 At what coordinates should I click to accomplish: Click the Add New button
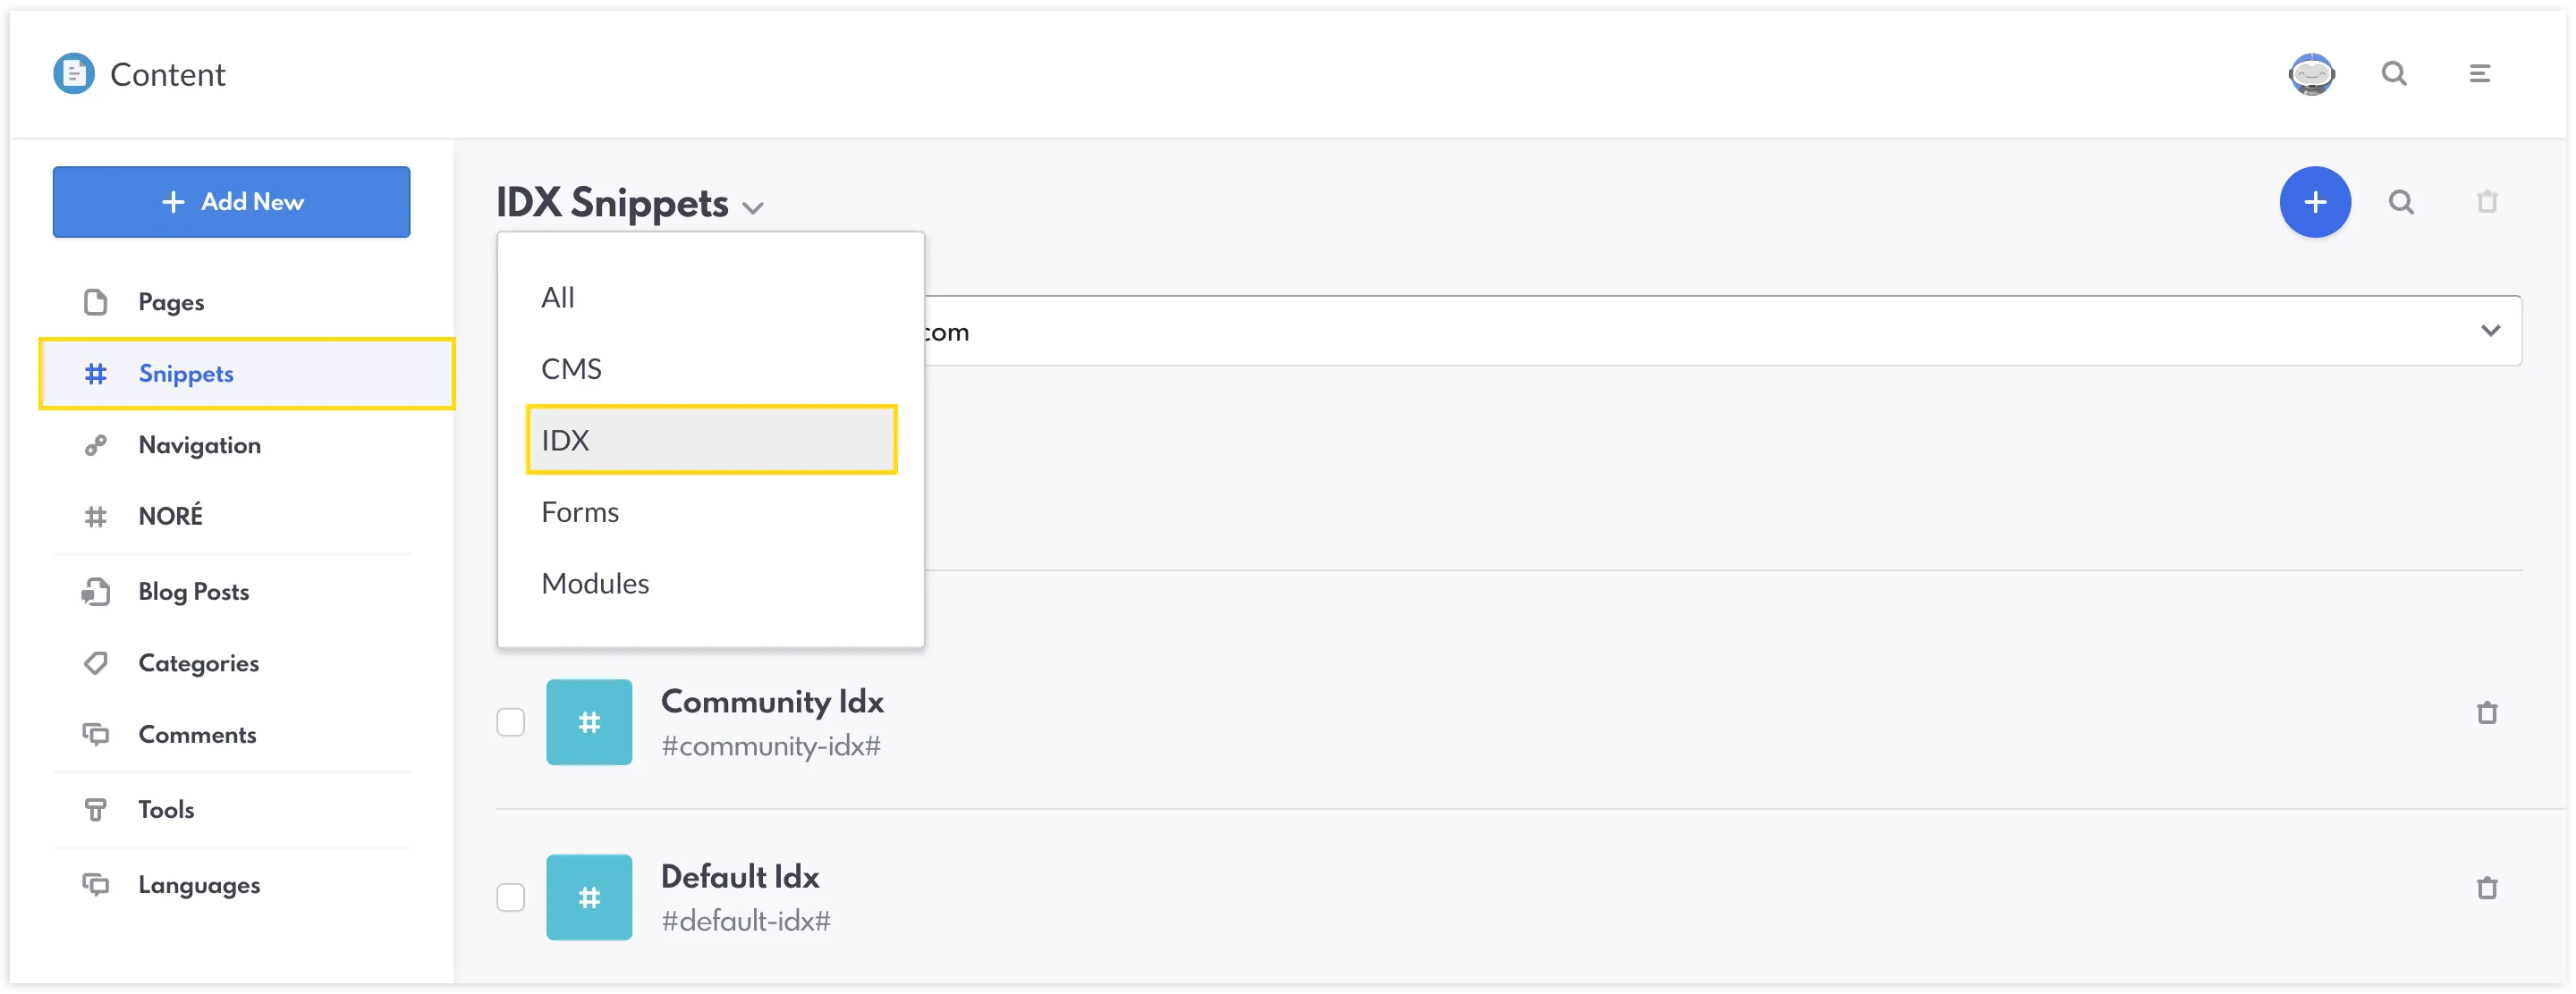pyautogui.click(x=231, y=202)
